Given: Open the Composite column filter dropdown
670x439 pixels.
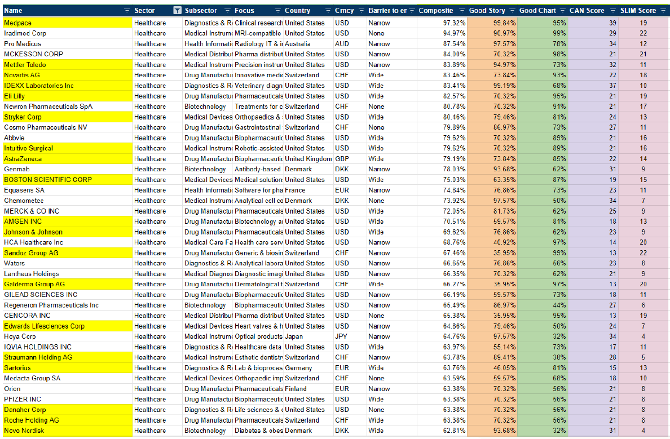Looking at the screenshot, I should [462, 11].
